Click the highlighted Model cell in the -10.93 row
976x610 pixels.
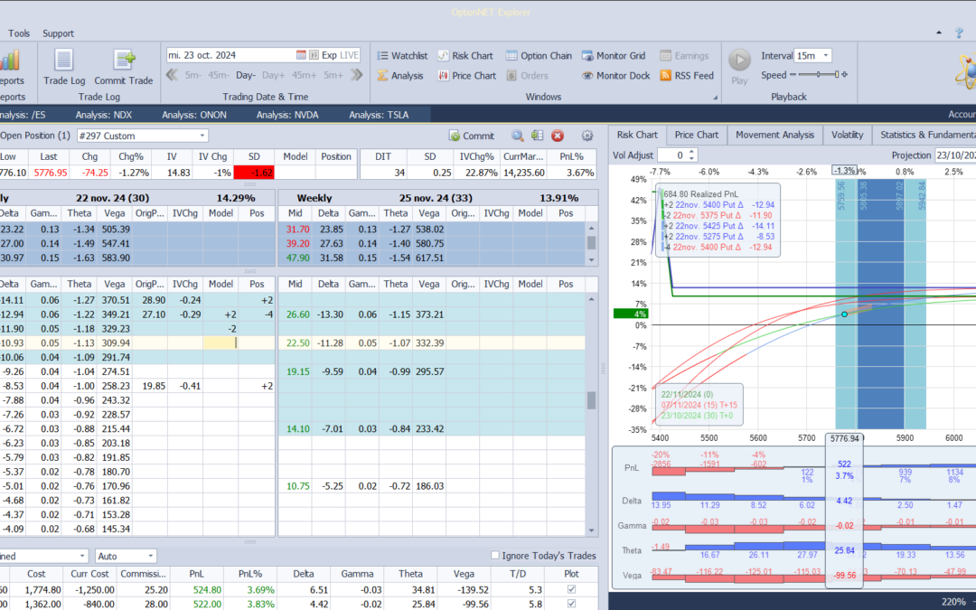coord(221,343)
